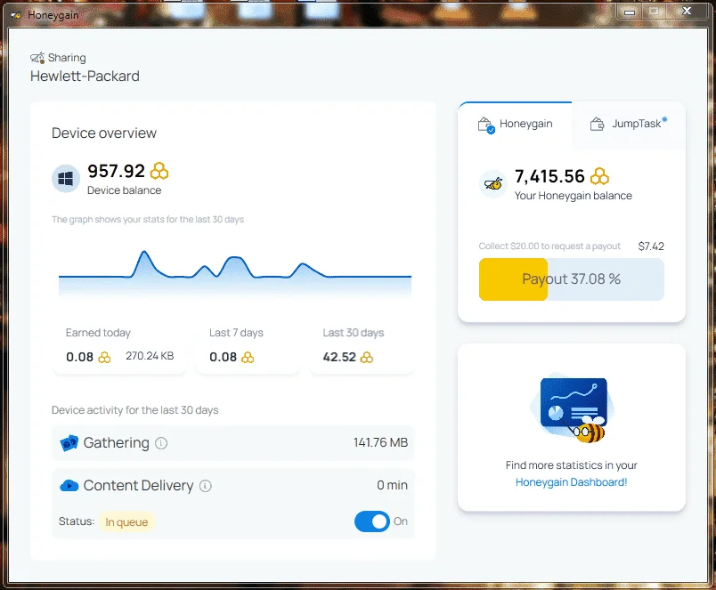716x590 pixels.
Task: Click the bee icon beside Honeygain balance
Action: pos(493,184)
